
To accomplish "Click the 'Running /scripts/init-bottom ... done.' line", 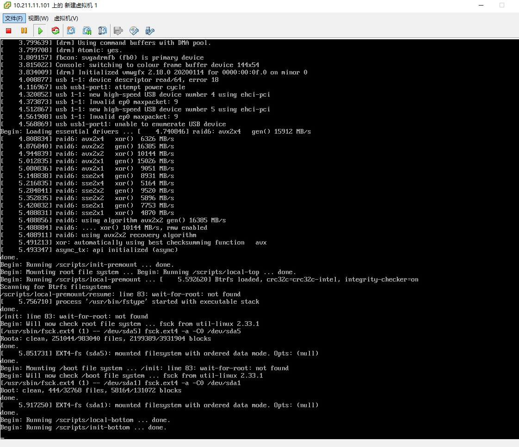I will 83,428.
